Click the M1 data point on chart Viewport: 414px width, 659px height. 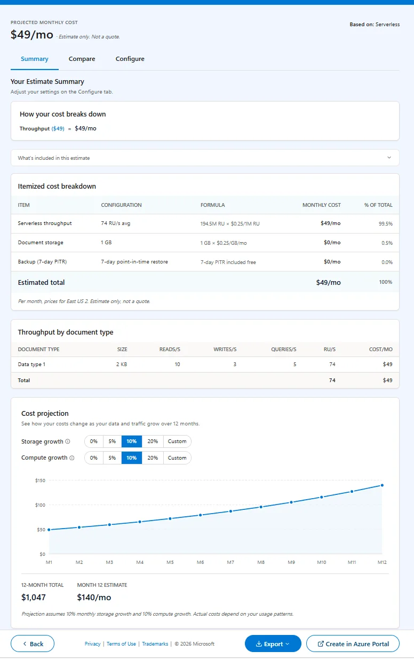pos(49,530)
